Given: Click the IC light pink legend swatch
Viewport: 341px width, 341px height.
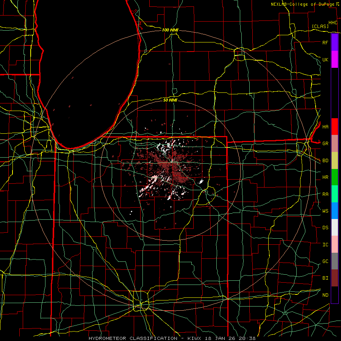Looking at the screenshot, I should pyautogui.click(x=335, y=244).
